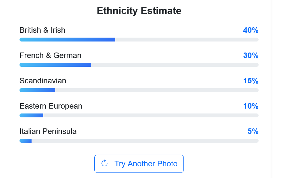Click the 5% Italian Peninsula percentage
This screenshot has height=178, width=296.
tap(253, 131)
